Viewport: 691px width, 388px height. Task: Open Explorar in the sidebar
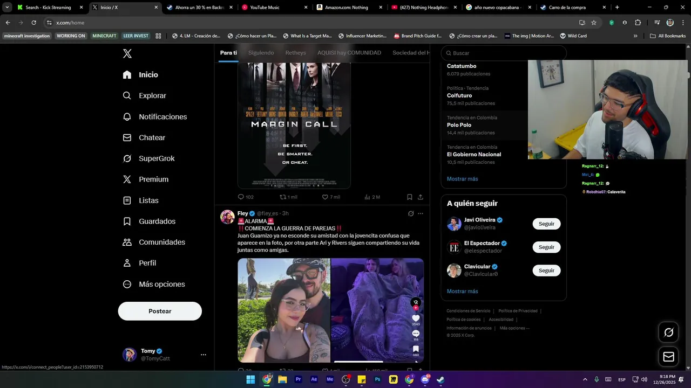tap(144, 95)
